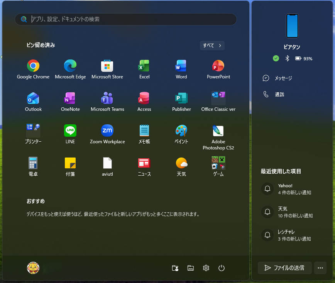The height and width of the screenshot is (283, 335).
Task: Launch aviutl
Action: [107, 167]
